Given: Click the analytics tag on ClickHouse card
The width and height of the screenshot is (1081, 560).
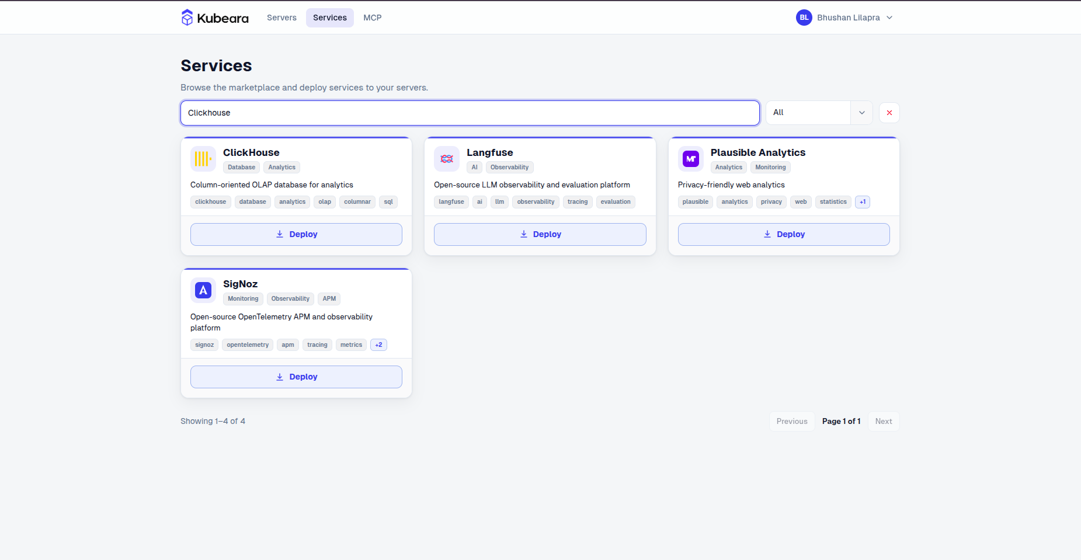Looking at the screenshot, I should coord(293,202).
